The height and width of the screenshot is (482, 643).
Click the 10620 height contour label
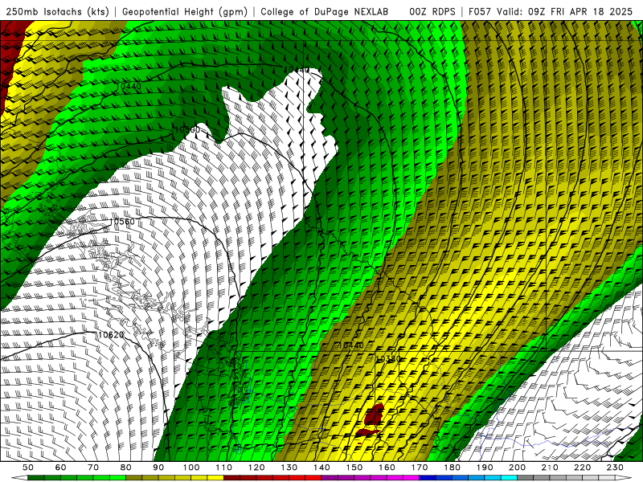[111, 335]
